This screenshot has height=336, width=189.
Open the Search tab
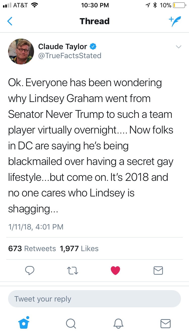[x=71, y=323]
